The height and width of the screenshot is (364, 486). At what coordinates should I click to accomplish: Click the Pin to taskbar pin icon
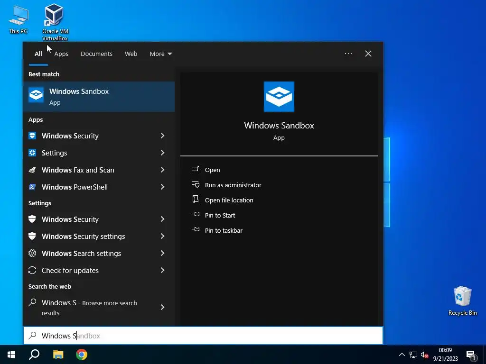196,229
